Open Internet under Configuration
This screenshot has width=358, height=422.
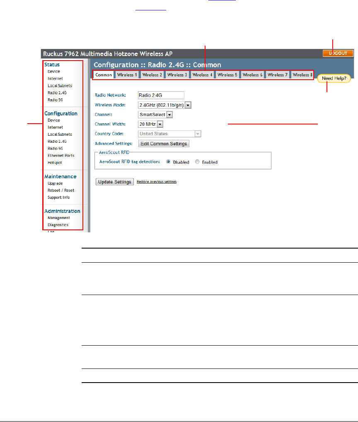coord(55,127)
